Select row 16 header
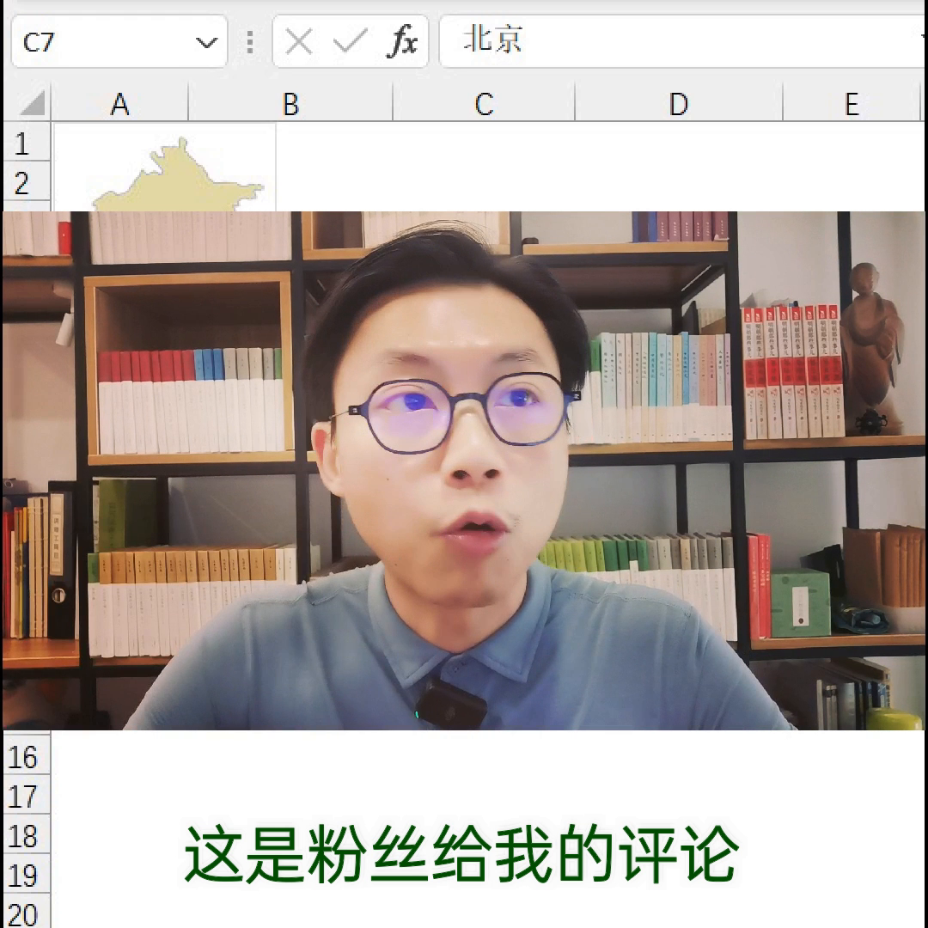Screen dimensions: 928x928 coord(27,756)
